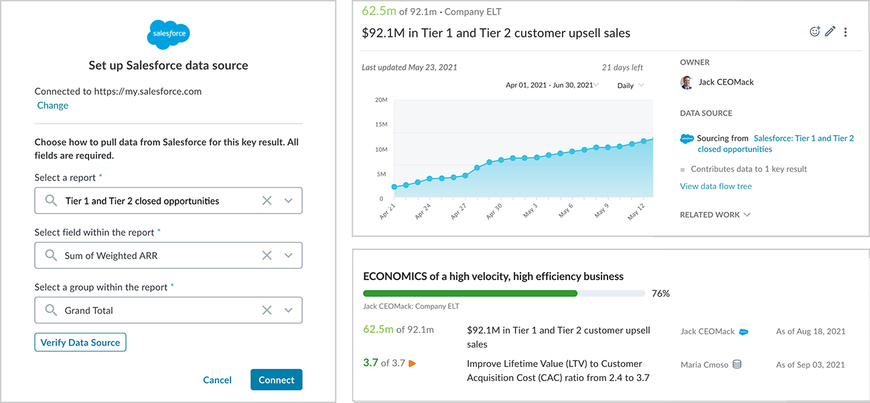Click inside the Sum of Weighted ARR field
Image resolution: width=870 pixels, height=403 pixels.
tap(168, 255)
